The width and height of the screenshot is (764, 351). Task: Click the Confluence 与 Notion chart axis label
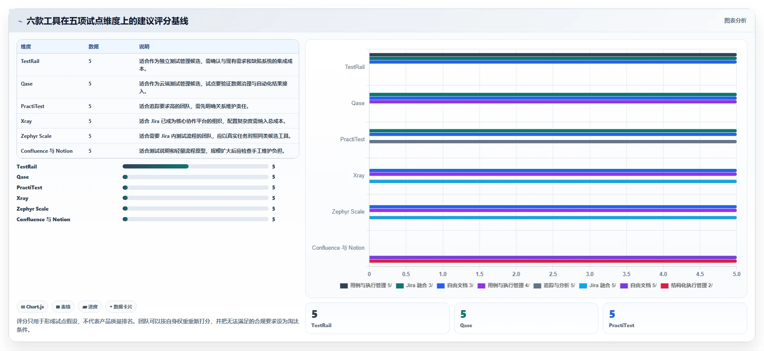[x=338, y=248]
